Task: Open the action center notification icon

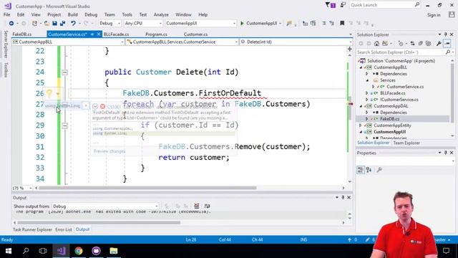Action: [446, 251]
